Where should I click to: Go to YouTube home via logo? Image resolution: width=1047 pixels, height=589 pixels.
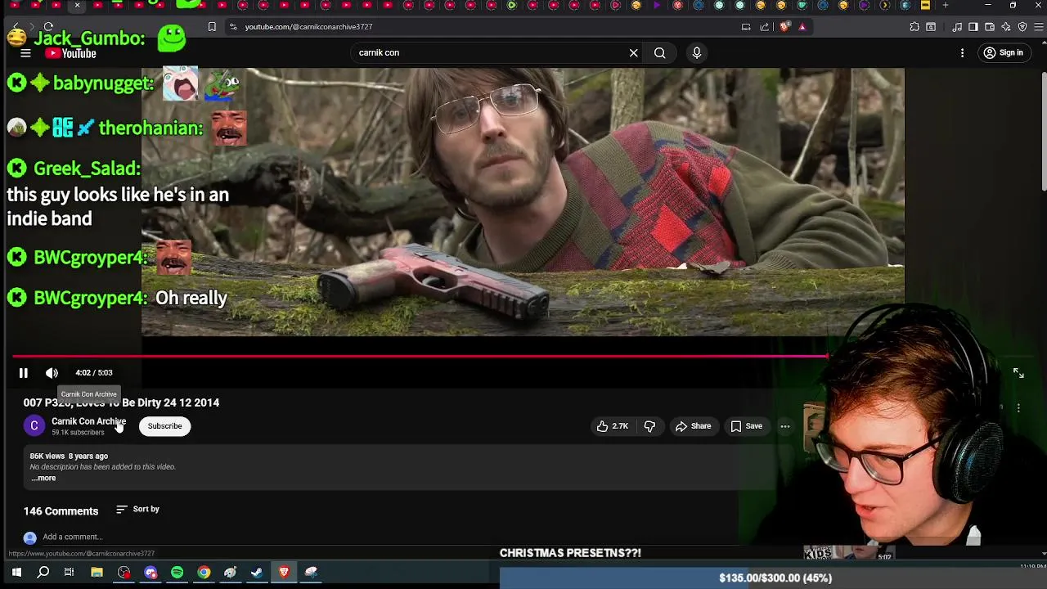click(x=70, y=53)
